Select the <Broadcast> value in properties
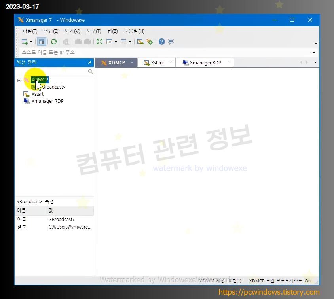Screen dimensions: 334x299 pos(62,220)
